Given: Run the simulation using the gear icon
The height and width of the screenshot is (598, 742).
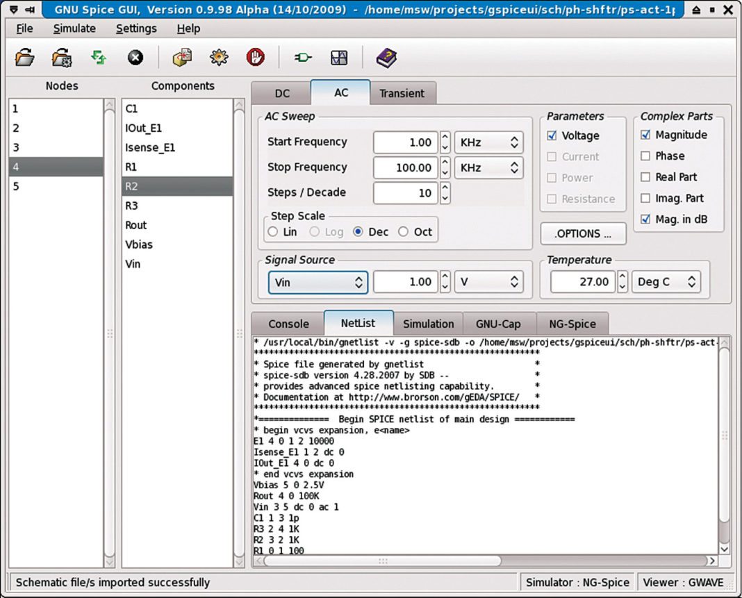Looking at the screenshot, I should tap(218, 58).
